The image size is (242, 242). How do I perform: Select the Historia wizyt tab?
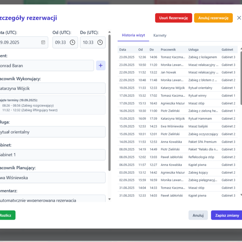pos(133,35)
